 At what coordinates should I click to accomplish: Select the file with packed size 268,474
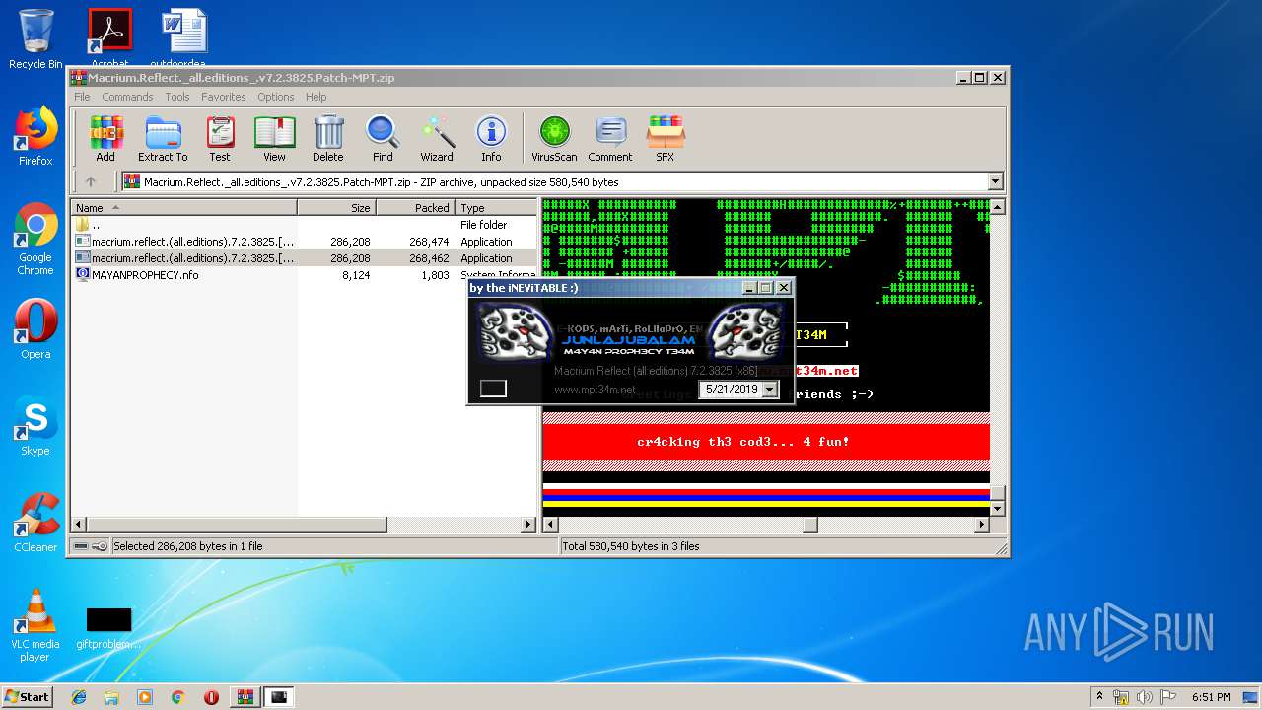click(305, 242)
